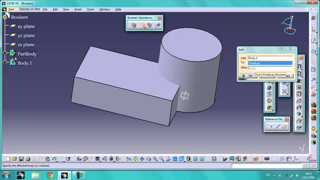The image size is (320, 180).
Task: Click the volume icon in system tray
Action: click(280, 175)
